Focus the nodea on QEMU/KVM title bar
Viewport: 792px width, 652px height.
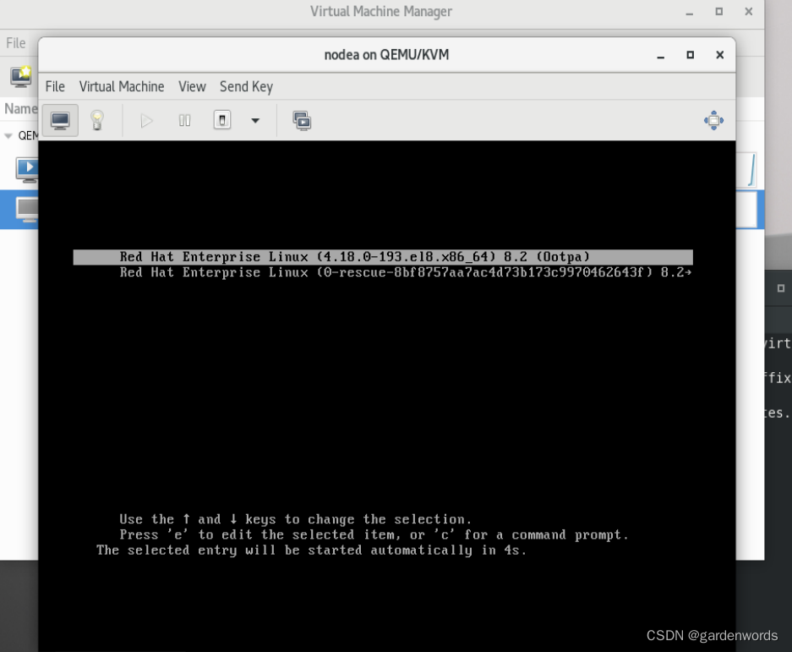tap(386, 55)
